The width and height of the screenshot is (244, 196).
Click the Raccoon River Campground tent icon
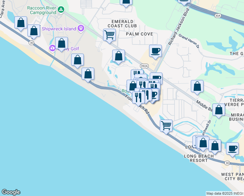click(61, 10)
